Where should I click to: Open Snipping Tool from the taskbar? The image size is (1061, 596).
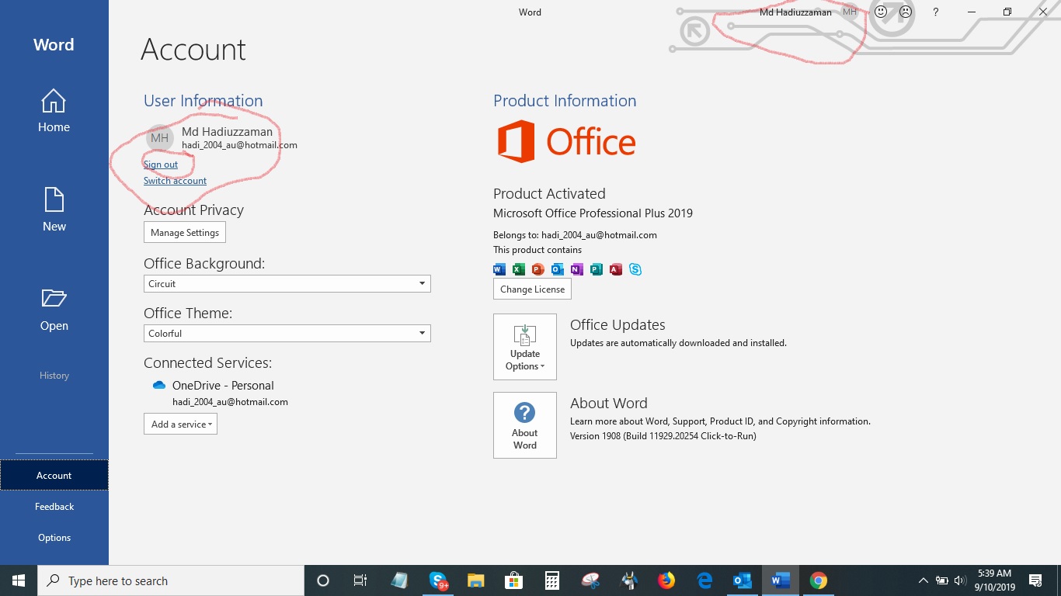coord(590,580)
